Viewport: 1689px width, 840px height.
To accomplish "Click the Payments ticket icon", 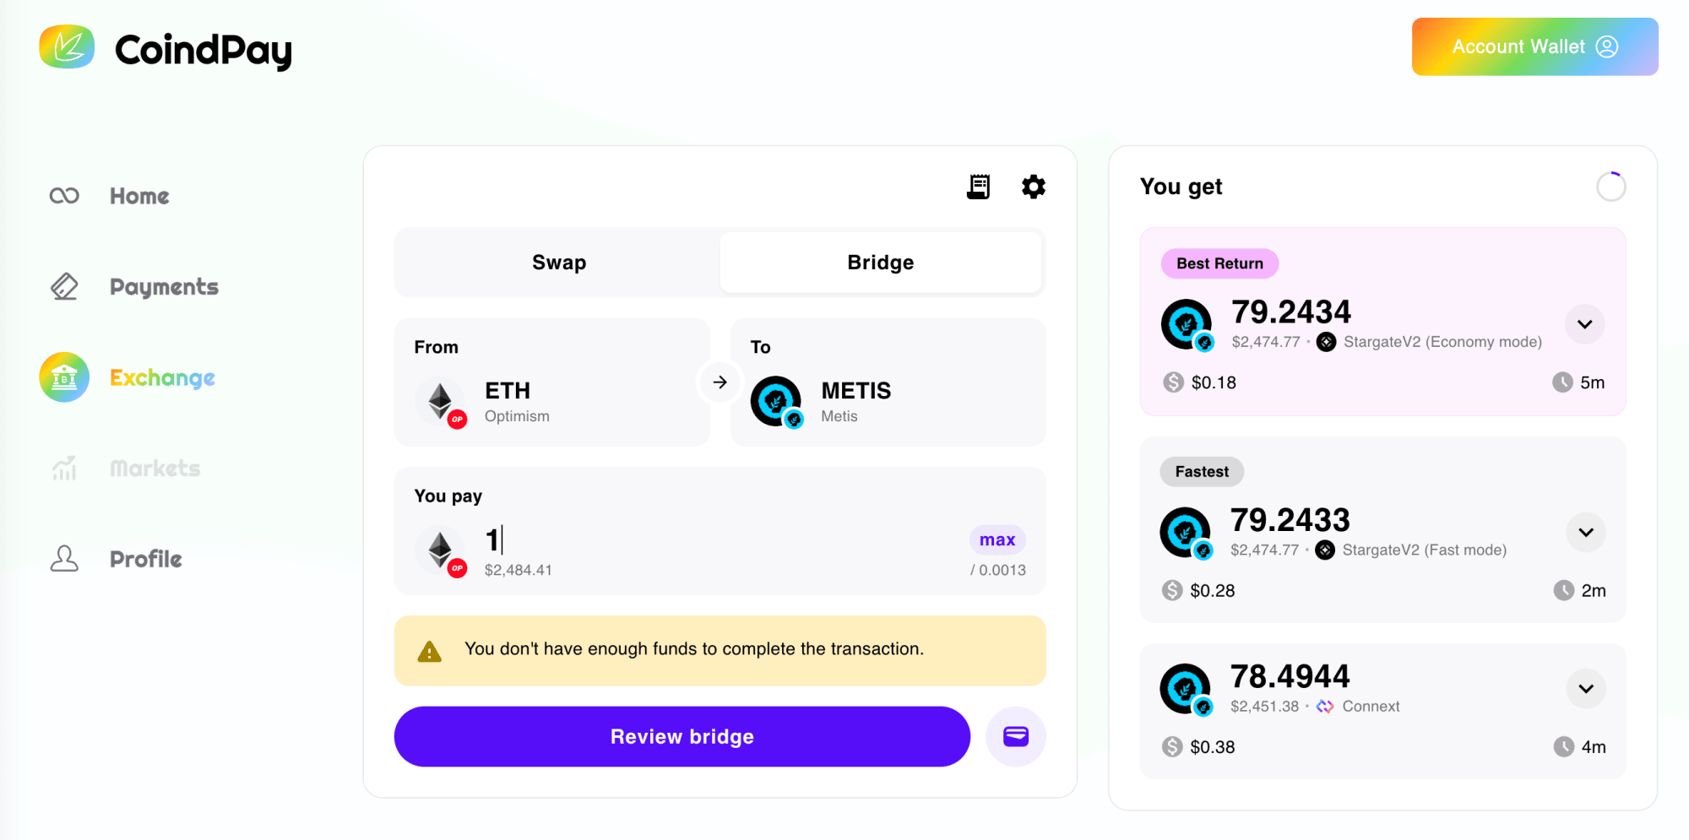I will (x=64, y=287).
